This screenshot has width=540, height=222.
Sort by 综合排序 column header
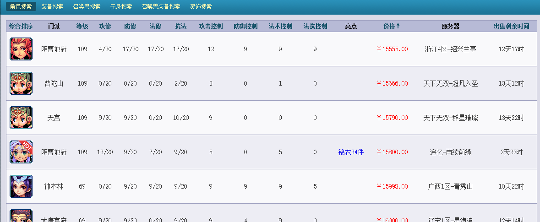point(21,27)
